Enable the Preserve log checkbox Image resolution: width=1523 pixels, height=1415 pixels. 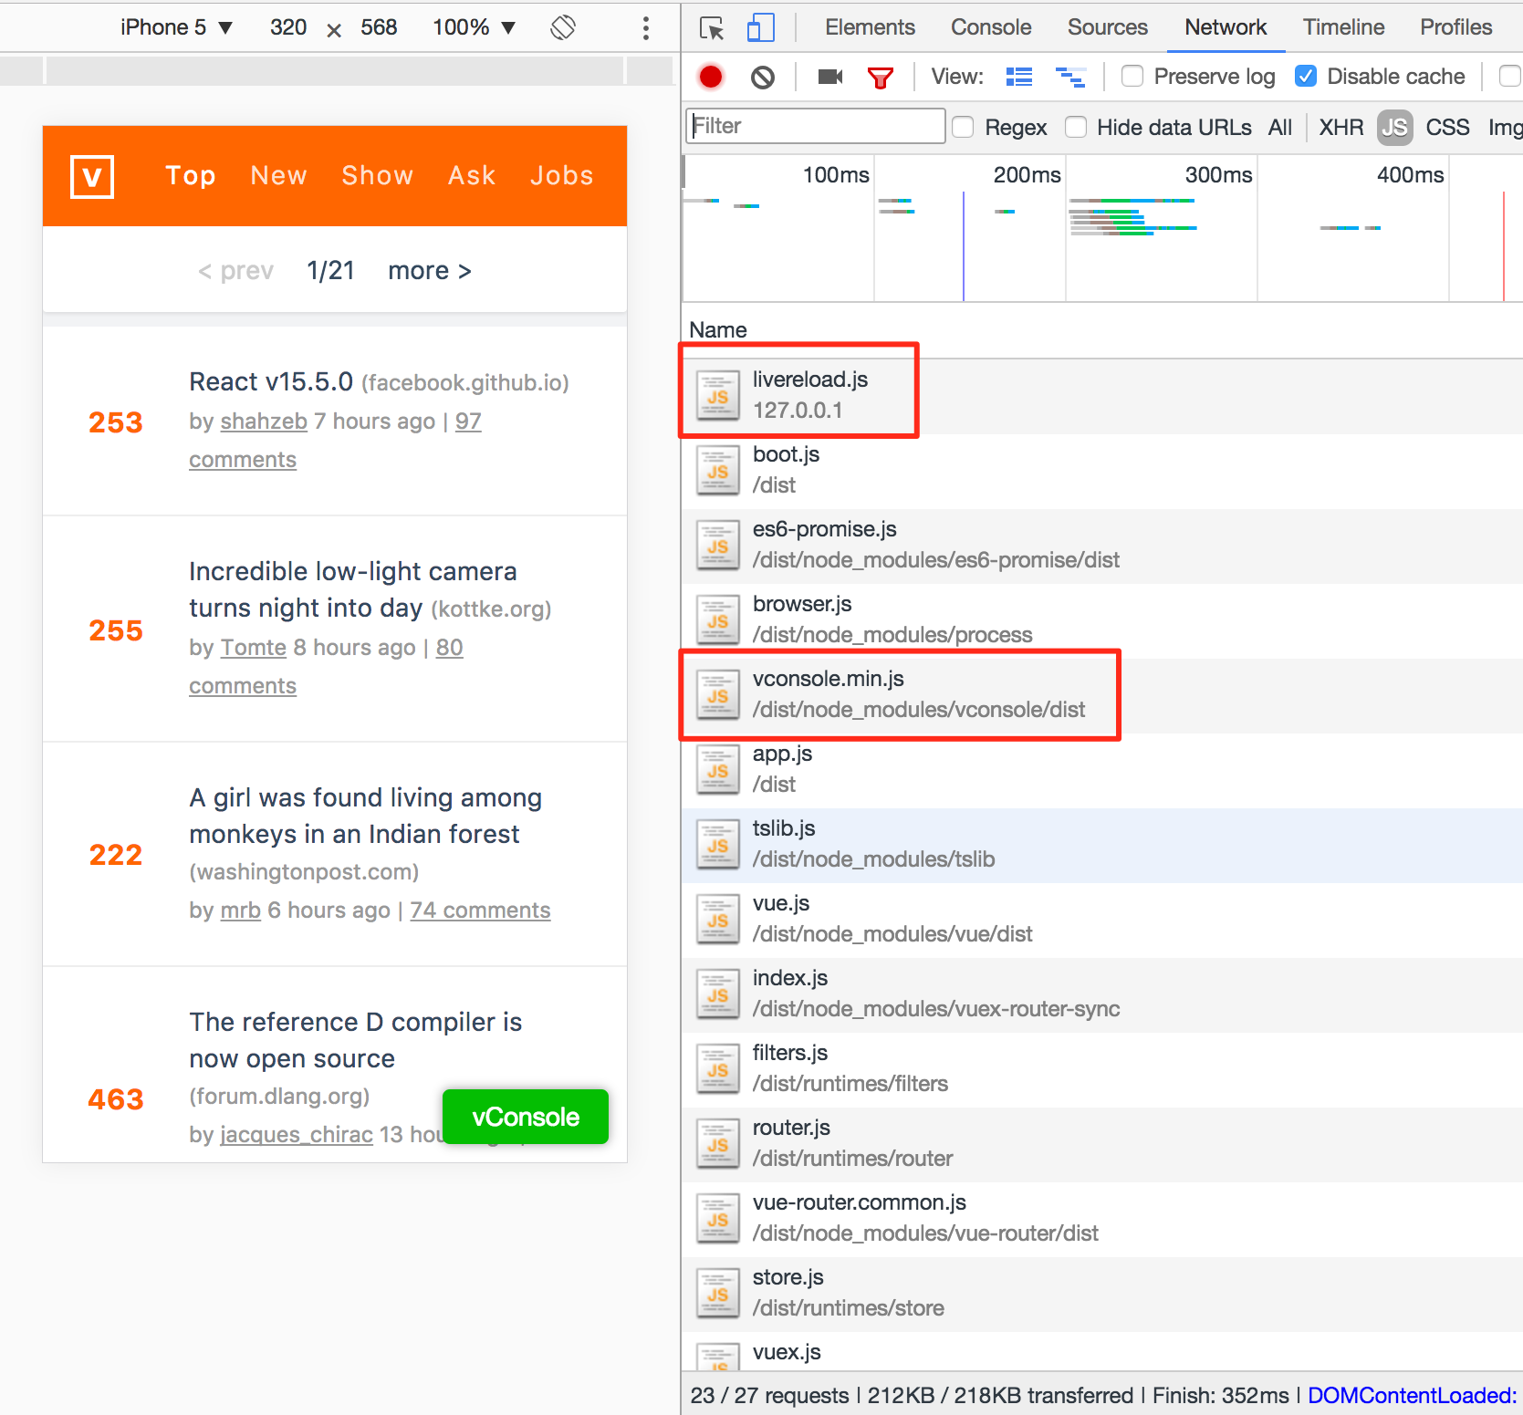point(1132,77)
